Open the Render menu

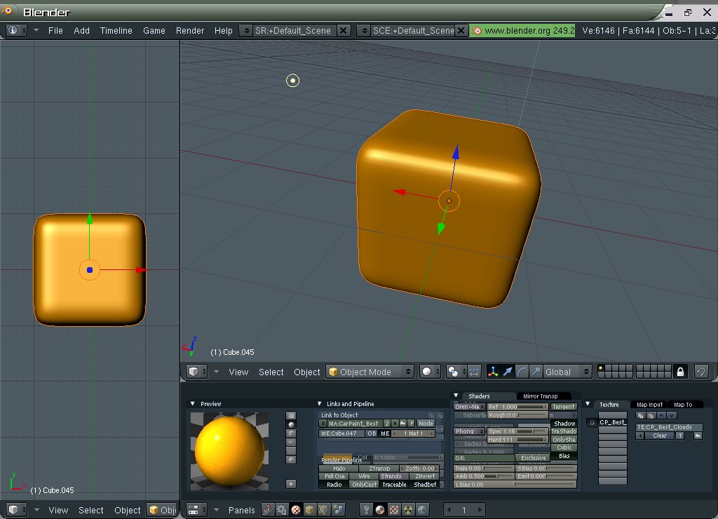[x=189, y=30]
